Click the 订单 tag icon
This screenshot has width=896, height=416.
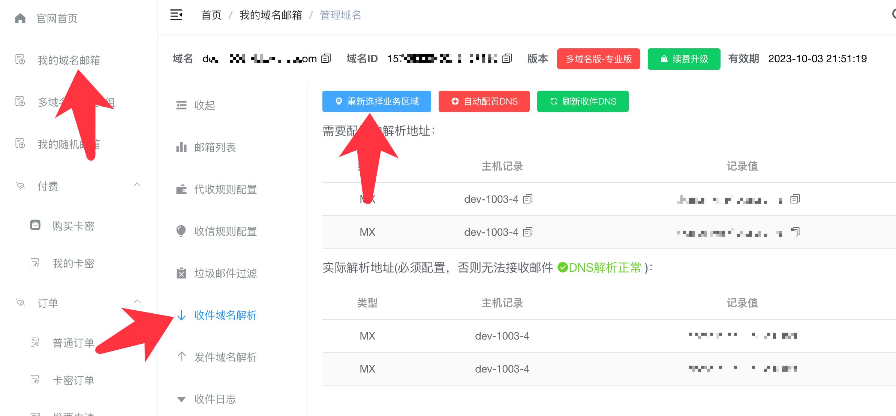20,302
